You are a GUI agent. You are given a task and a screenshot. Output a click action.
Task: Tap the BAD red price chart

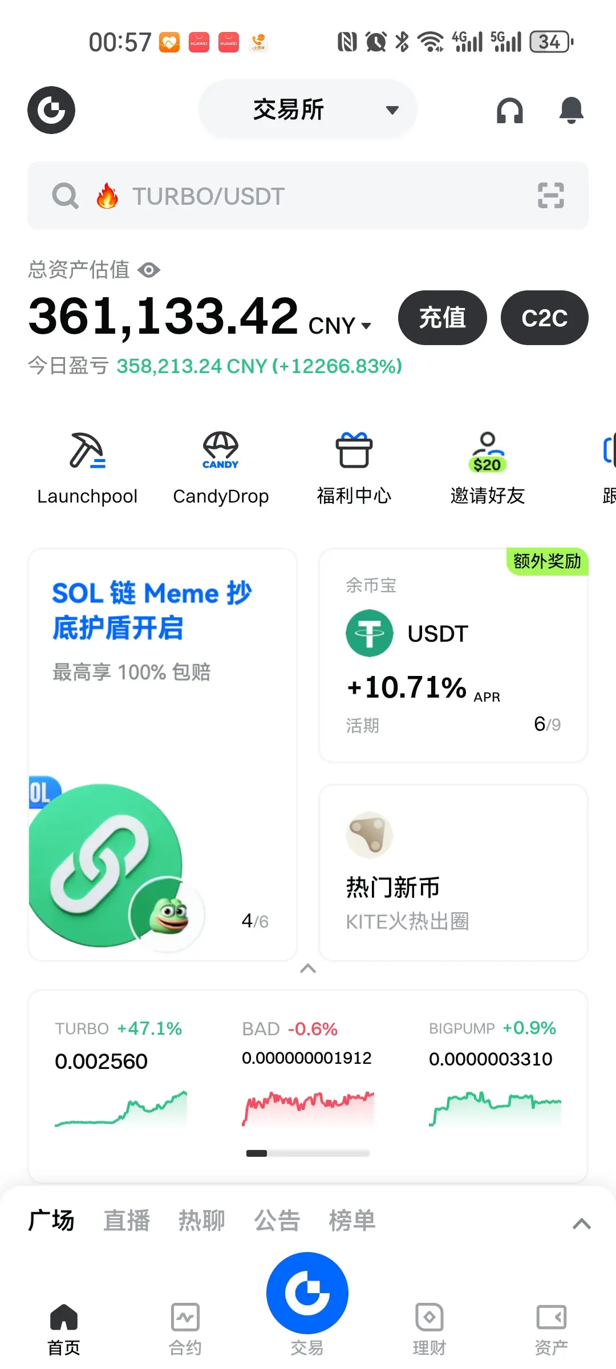pyautogui.click(x=308, y=1109)
